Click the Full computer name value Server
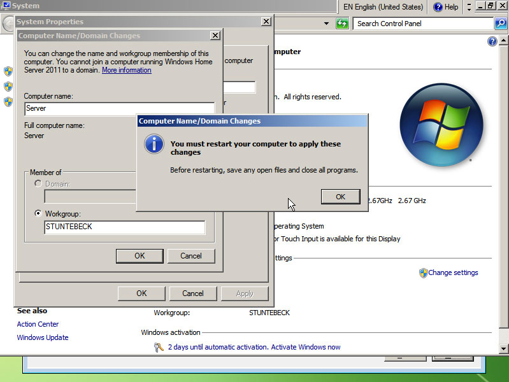 click(x=34, y=136)
